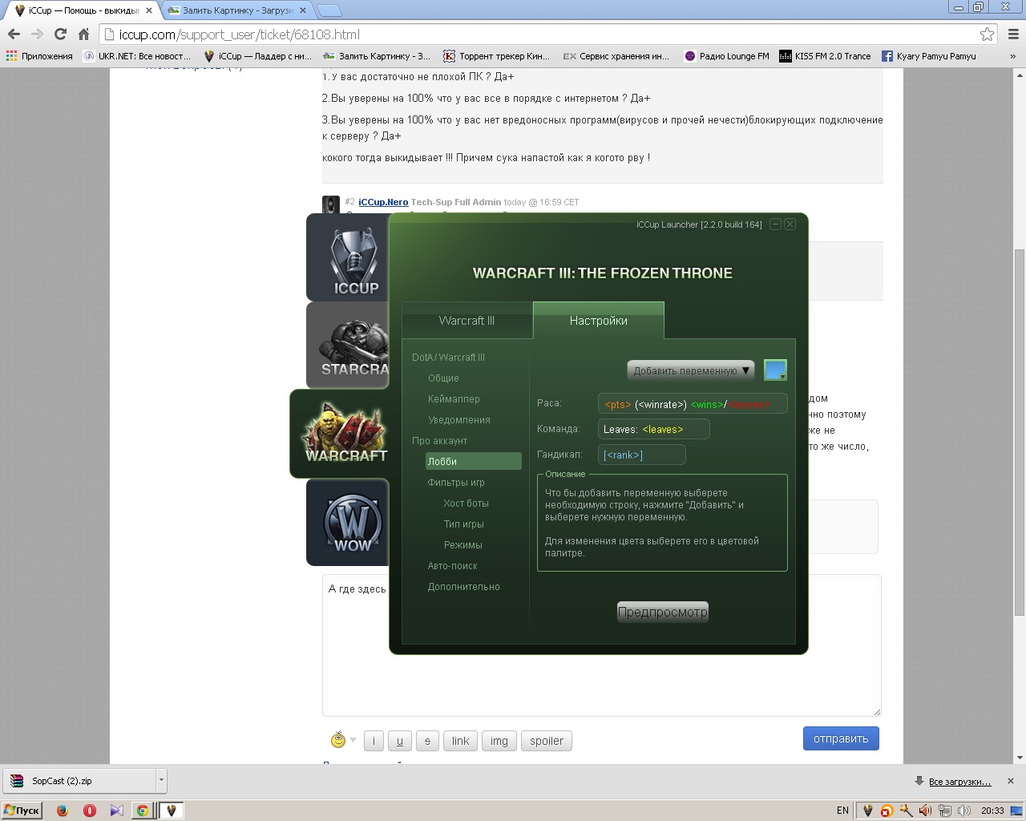Switch to the Warcraft III tab
The width and height of the screenshot is (1026, 821).
[x=467, y=321]
